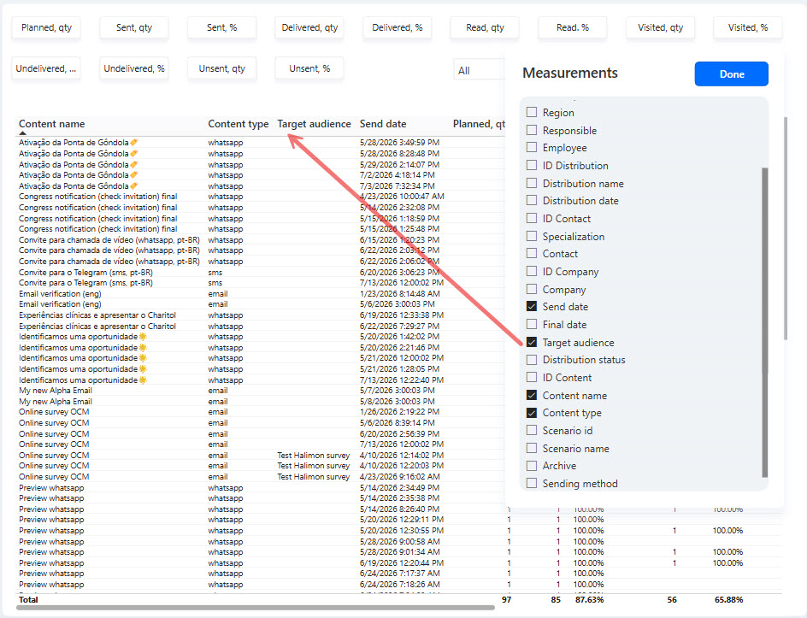The image size is (807, 618).
Task: Click the Undelivered, % metric button
Action: pyautogui.click(x=134, y=68)
